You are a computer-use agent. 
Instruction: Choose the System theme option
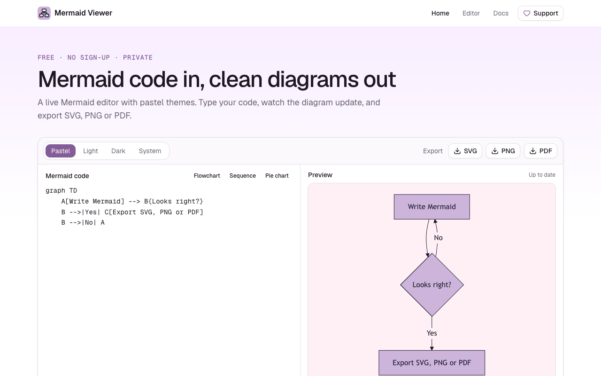coord(150,151)
